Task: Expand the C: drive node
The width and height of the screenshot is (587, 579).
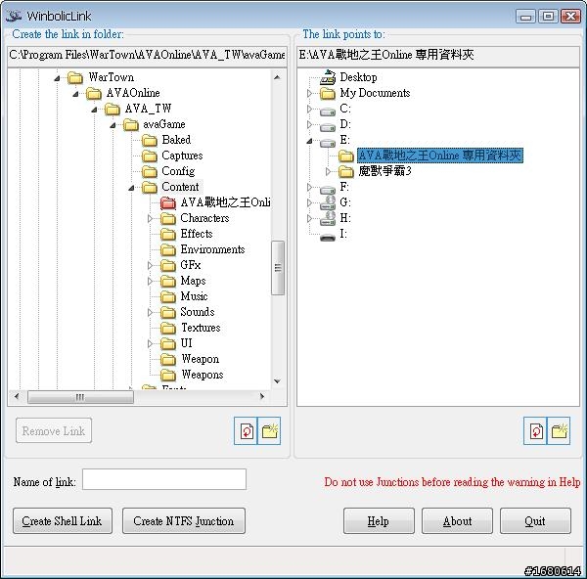Action: (x=309, y=109)
